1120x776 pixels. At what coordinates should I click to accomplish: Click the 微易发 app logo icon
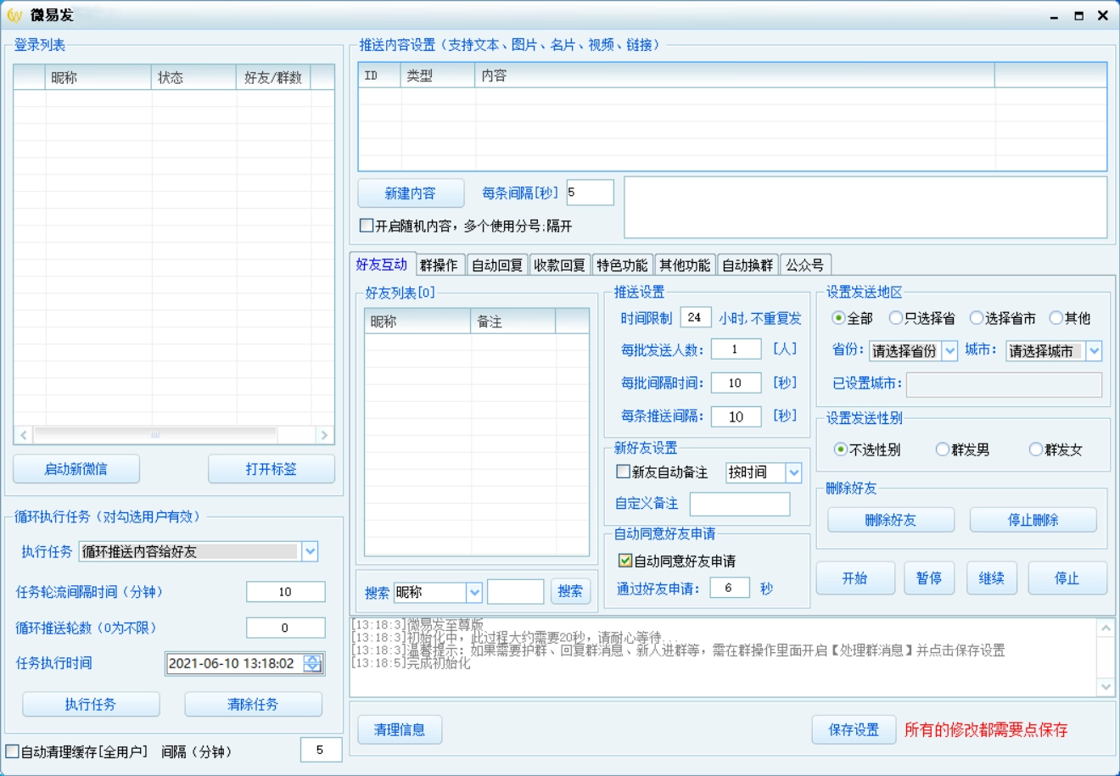click(14, 15)
